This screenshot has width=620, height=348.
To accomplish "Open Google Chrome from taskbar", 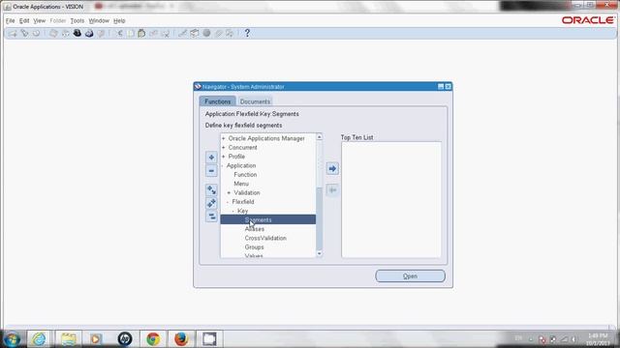I will click(x=153, y=339).
